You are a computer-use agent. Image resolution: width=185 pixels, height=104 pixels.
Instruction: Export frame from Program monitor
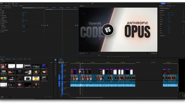coord(126,57)
